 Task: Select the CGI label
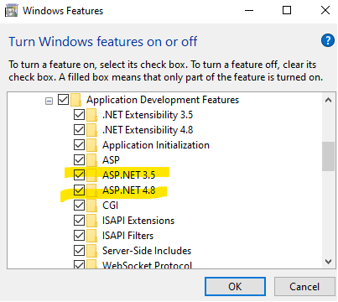click(110, 206)
